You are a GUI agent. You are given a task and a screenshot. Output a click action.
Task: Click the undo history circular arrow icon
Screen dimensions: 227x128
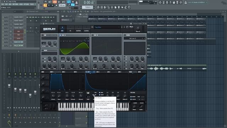tap(160, 2)
